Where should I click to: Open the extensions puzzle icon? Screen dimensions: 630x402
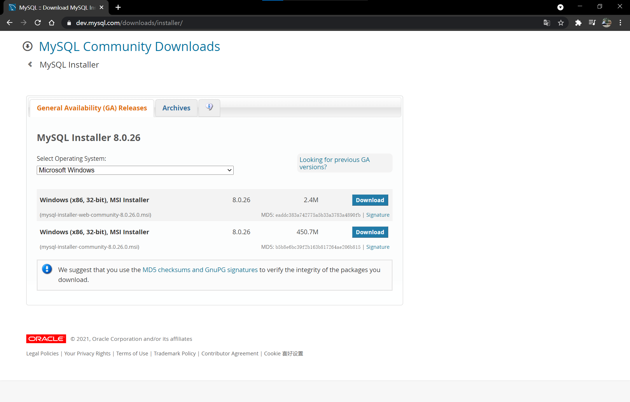578,23
